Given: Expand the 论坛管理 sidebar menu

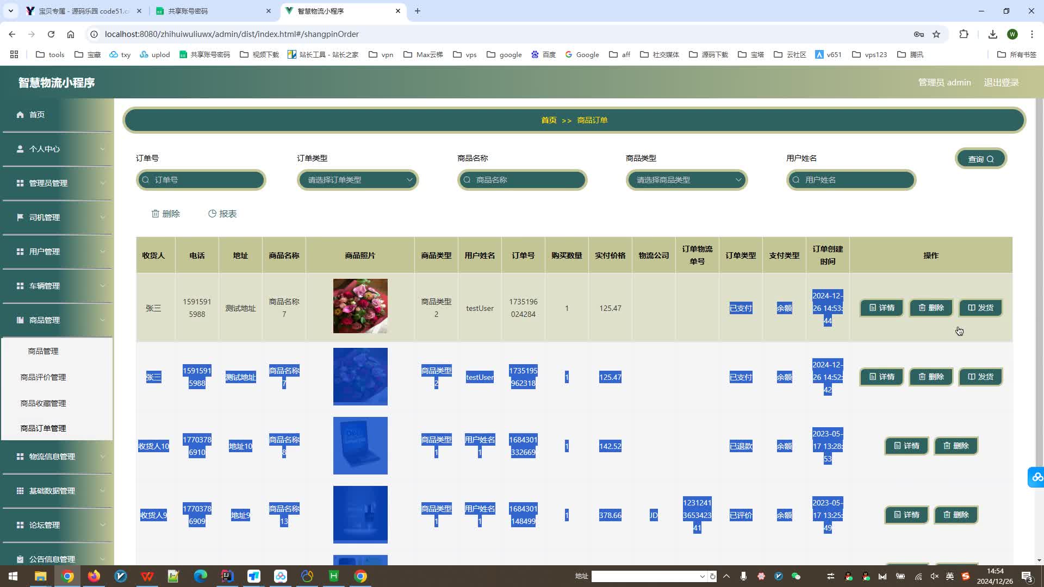Looking at the screenshot, I should pos(57,525).
